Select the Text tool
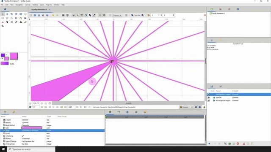 coord(21,22)
